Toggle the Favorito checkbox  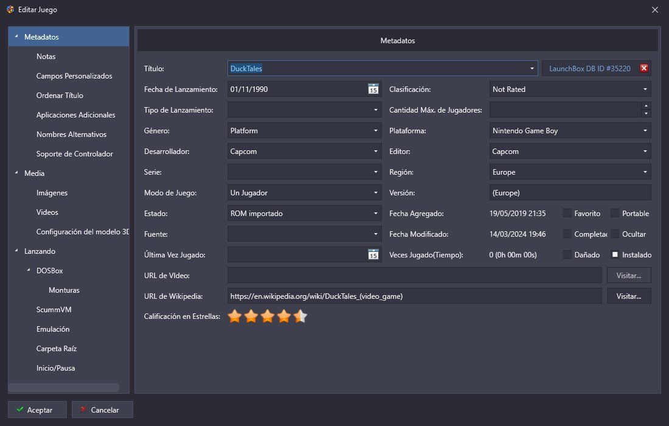pyautogui.click(x=567, y=214)
